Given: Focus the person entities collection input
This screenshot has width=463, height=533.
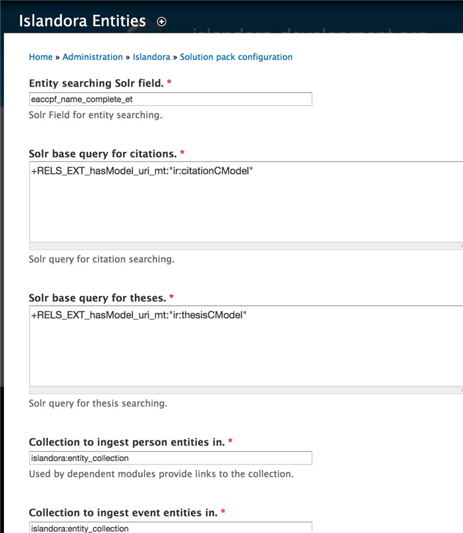Looking at the screenshot, I should 170,458.
